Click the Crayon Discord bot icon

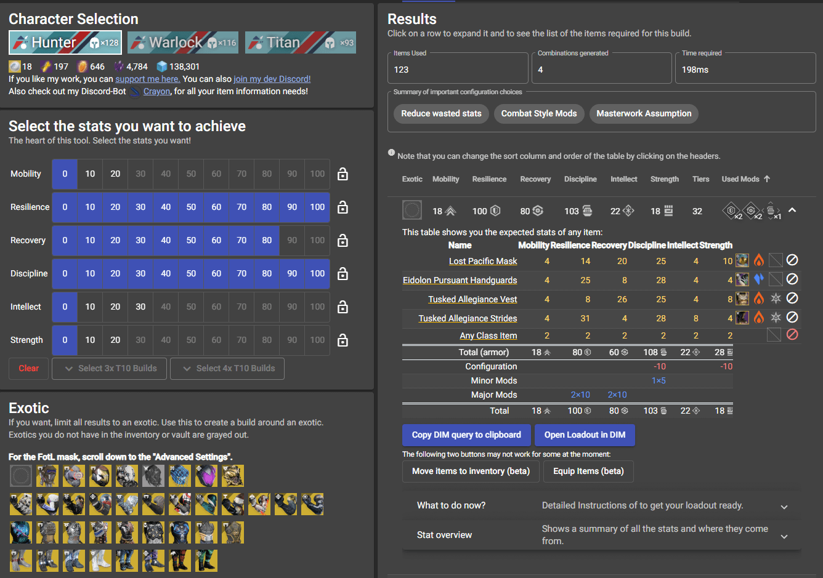(134, 90)
